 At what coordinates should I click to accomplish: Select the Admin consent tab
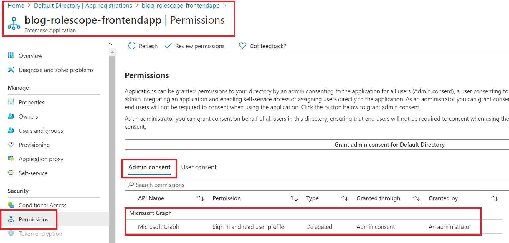point(149,167)
